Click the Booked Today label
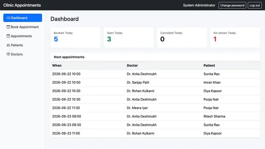265x149 pixels. coord(63,33)
